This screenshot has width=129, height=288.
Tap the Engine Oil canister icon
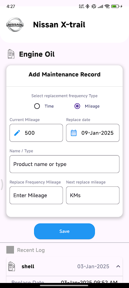click(11, 54)
